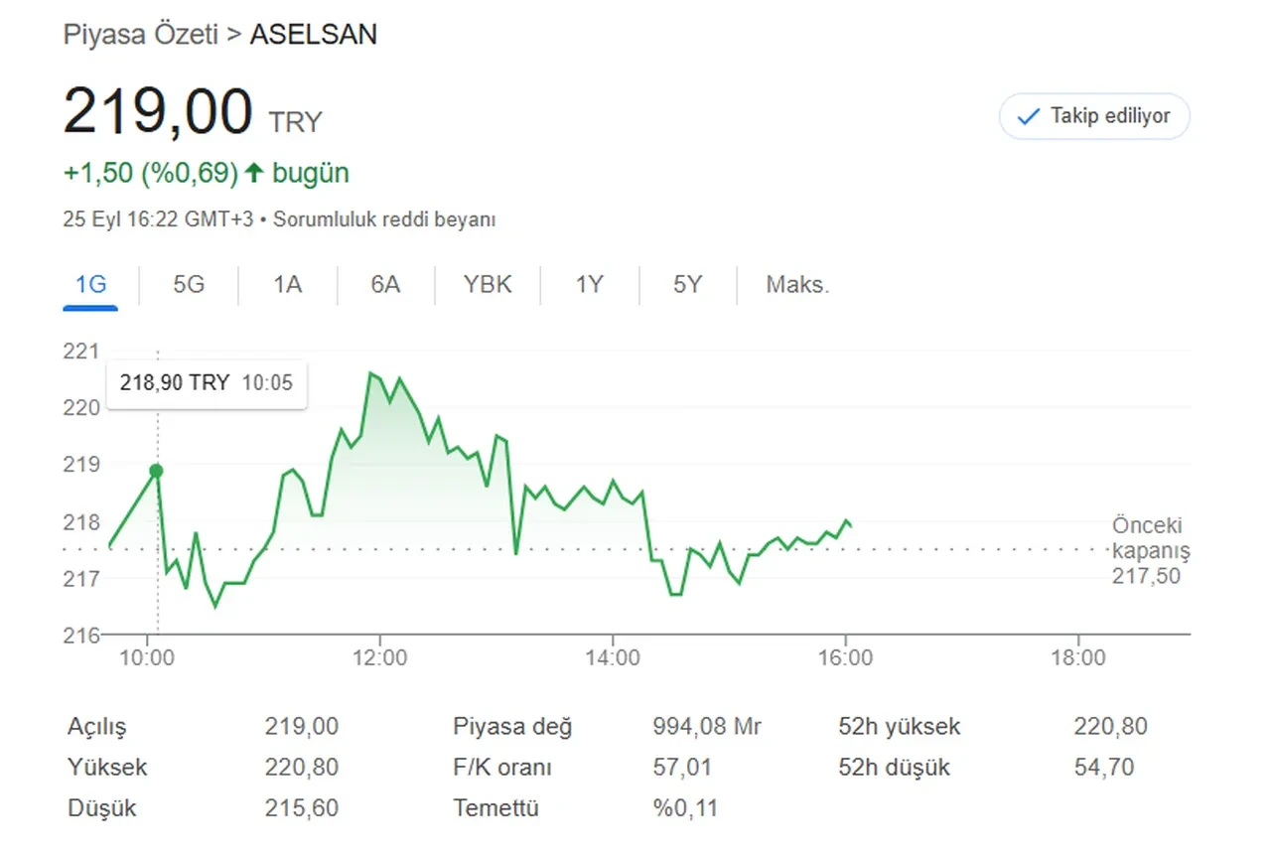
Task: Open the 1A chart view
Action: [x=286, y=285]
